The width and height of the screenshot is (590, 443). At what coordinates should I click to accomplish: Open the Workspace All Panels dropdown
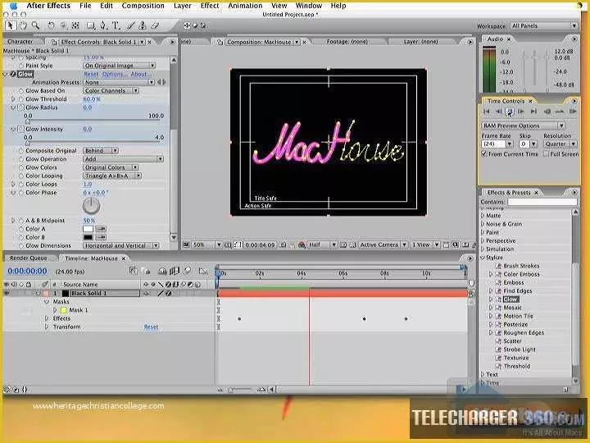(x=544, y=26)
